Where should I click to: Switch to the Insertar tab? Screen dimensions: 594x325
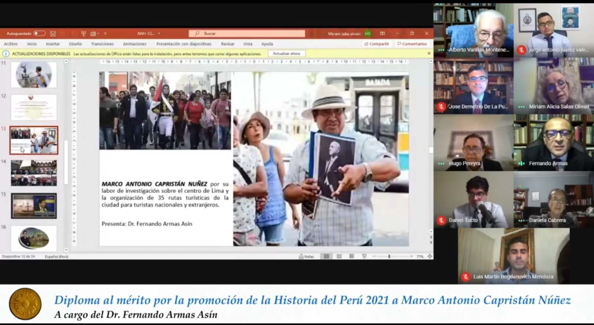(x=53, y=44)
